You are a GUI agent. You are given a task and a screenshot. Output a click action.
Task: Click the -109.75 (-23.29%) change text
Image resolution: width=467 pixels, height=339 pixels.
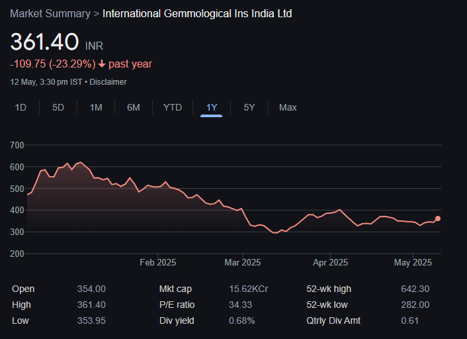(x=53, y=64)
